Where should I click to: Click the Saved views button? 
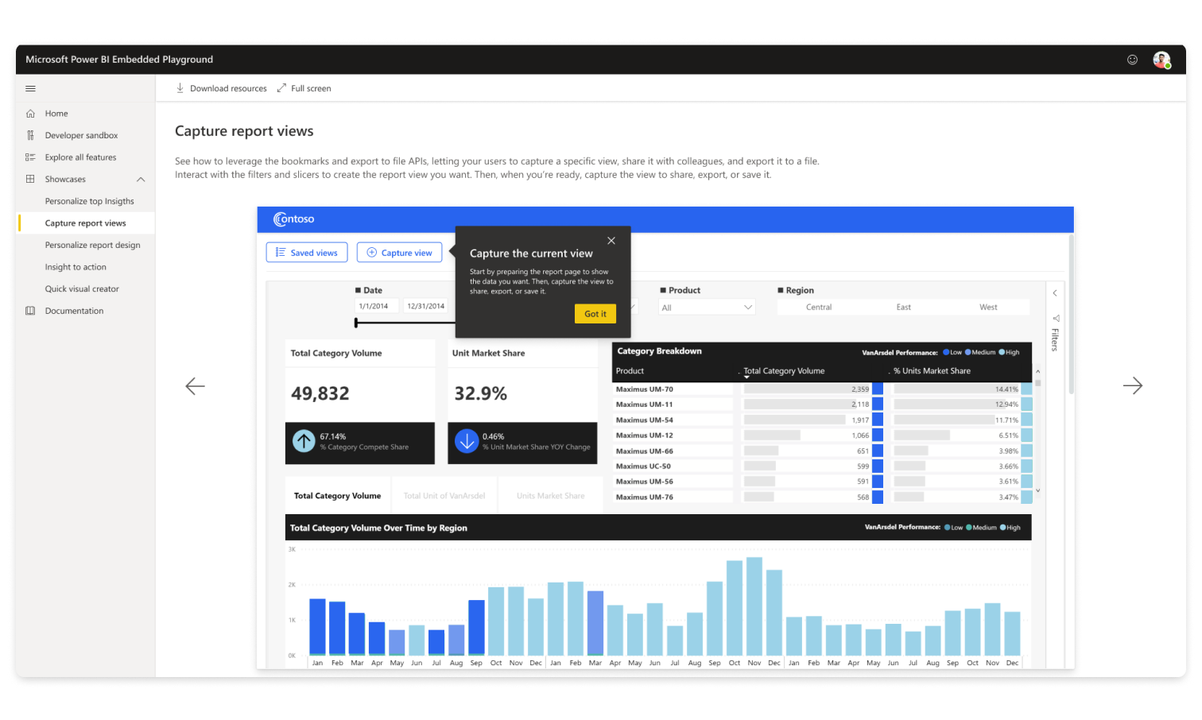(x=307, y=253)
